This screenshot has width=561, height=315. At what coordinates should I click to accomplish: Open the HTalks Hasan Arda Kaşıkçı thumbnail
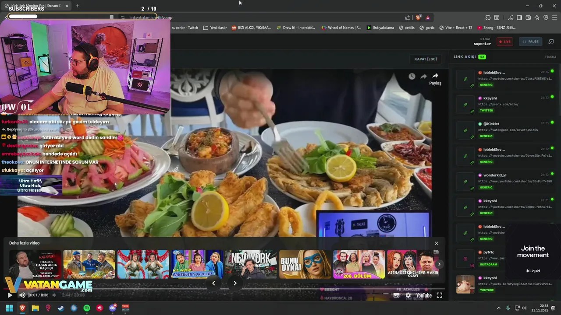(36, 264)
